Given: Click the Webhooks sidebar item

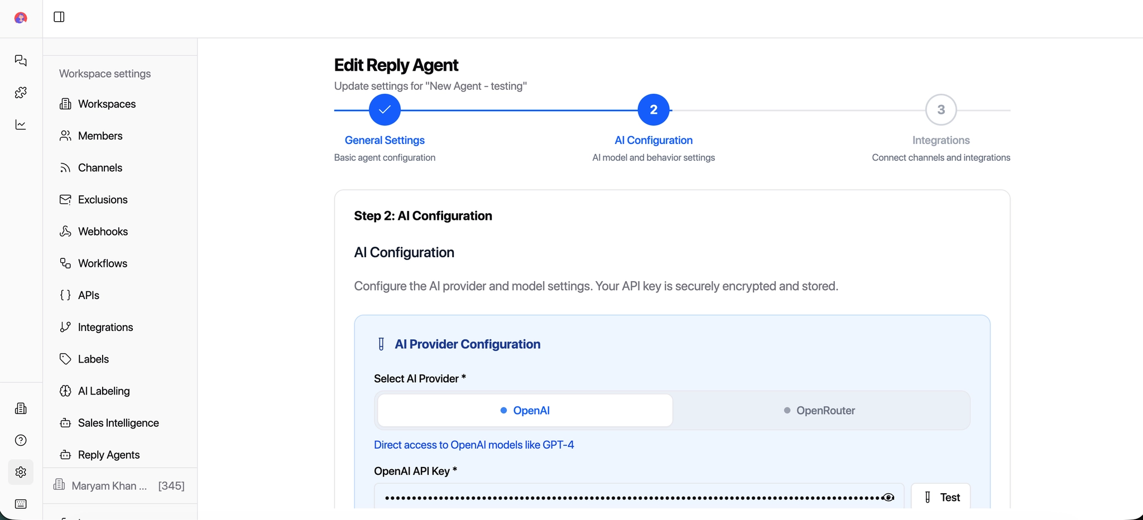Looking at the screenshot, I should coord(103,231).
